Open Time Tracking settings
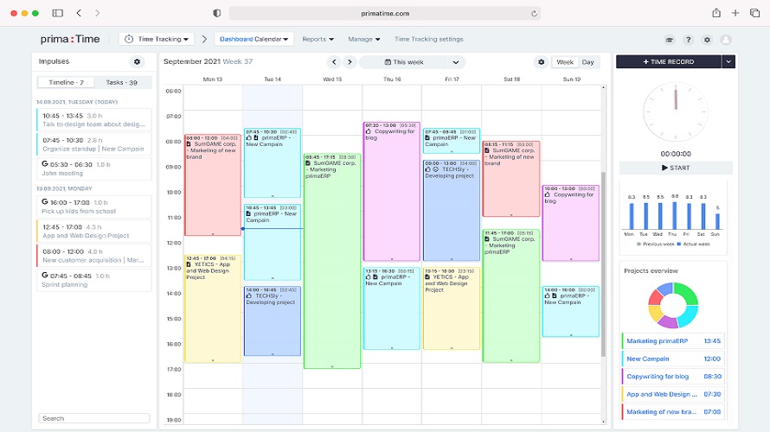Image resolution: width=770 pixels, height=432 pixels. pyautogui.click(x=429, y=39)
